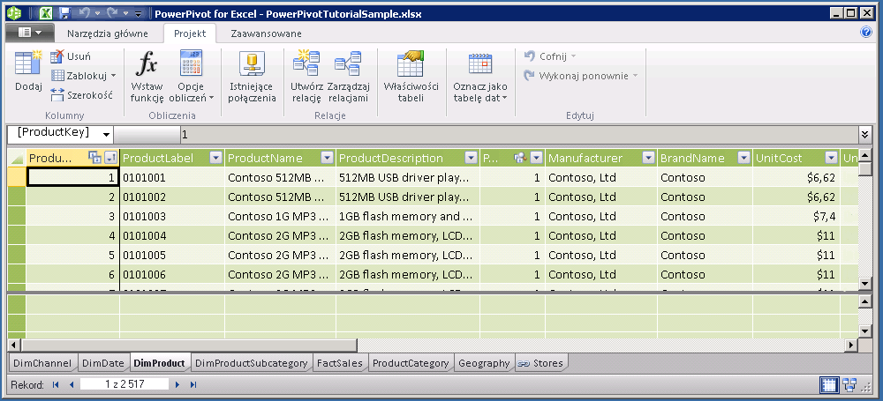Switch to FactSales sheet tab
Screen dimensions: 883x401
340,363
